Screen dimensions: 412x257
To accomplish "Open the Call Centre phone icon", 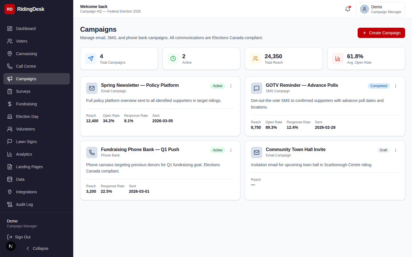I will click(x=10, y=66).
